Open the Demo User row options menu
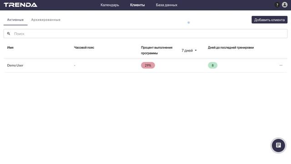291x164 pixels. 281,65
